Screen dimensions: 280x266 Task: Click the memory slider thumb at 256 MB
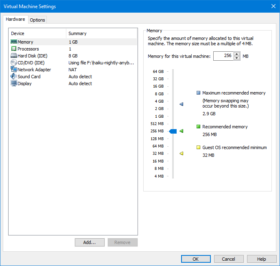pos(173,131)
